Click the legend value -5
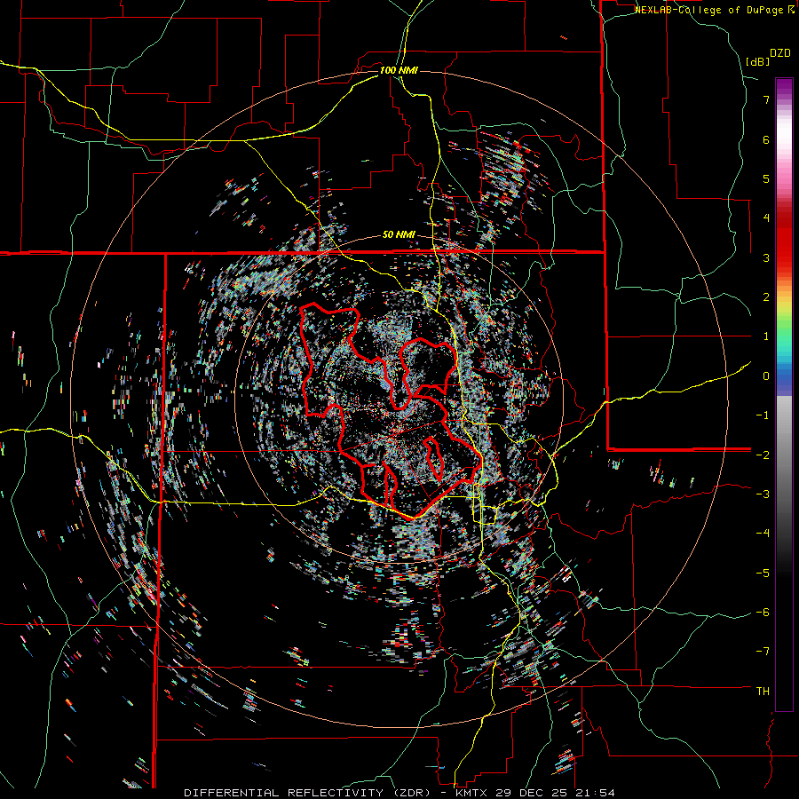799x799 pixels. tap(763, 573)
